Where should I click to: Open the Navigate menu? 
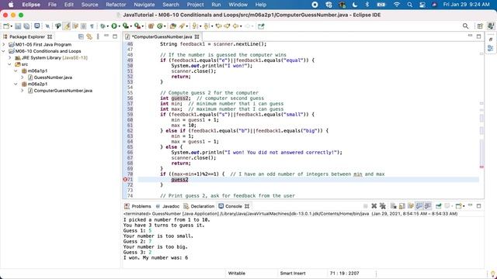pyautogui.click(x=144, y=5)
